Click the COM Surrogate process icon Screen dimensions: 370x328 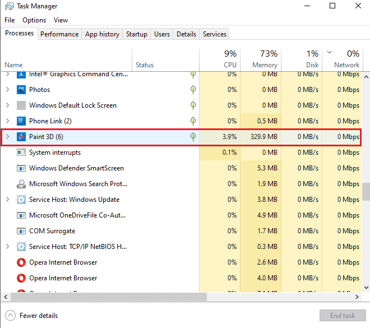pyautogui.click(x=21, y=231)
